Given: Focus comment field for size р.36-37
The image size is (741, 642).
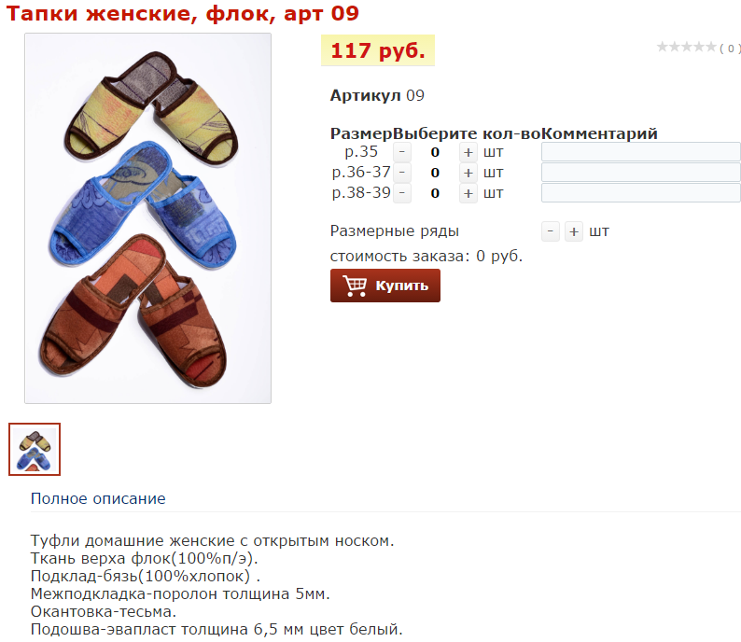Looking at the screenshot, I should click(x=641, y=173).
